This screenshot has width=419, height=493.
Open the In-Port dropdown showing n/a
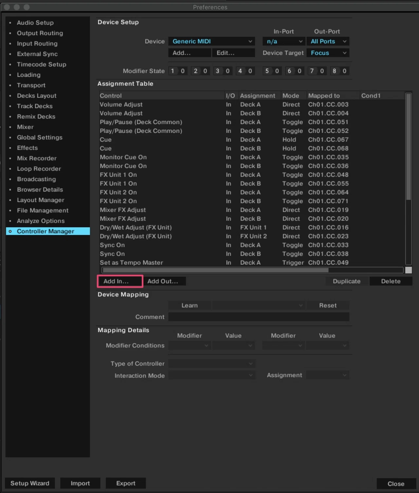point(284,41)
